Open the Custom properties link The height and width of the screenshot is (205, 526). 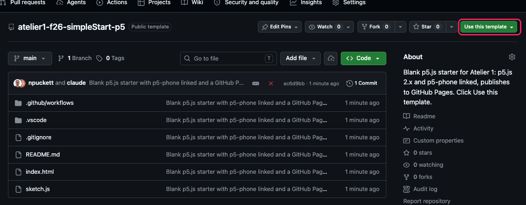click(433, 141)
